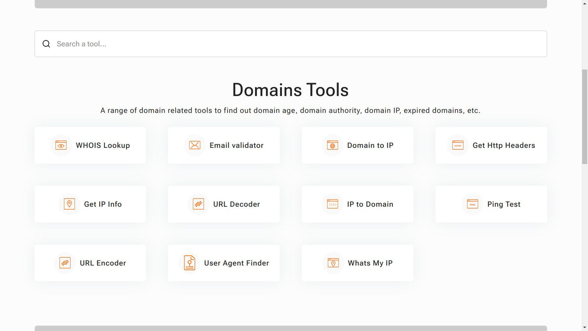Open the User Agent Finder tool

coord(224,263)
